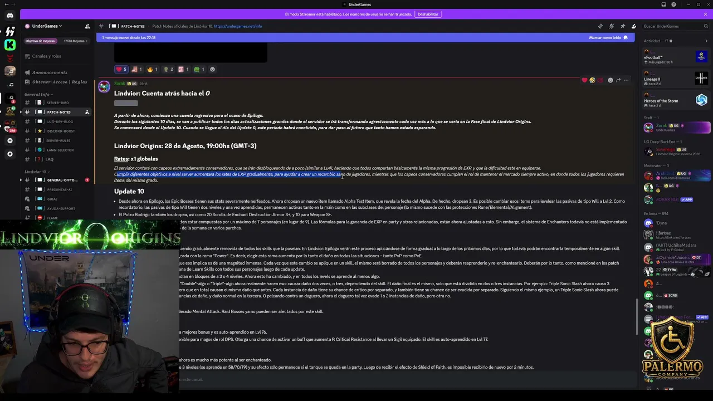Open the discord-boost channel
Image resolution: width=713 pixels, height=401 pixels.
pyautogui.click(x=57, y=131)
